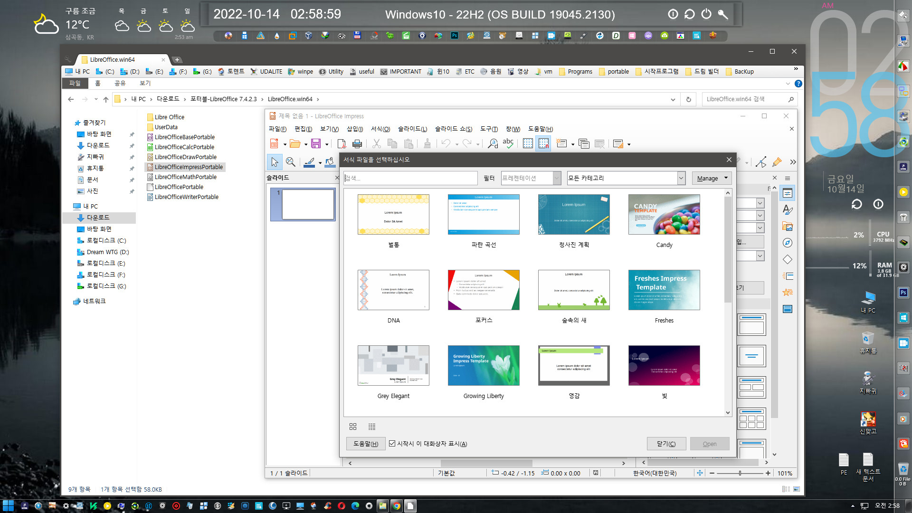Click zoom in plus on status bar
The width and height of the screenshot is (912, 513).
point(768,473)
